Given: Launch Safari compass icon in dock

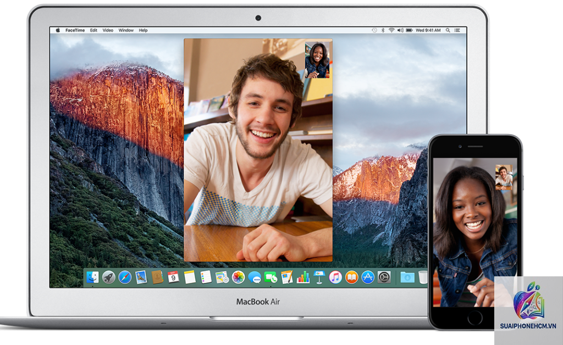Looking at the screenshot, I should 125,277.
